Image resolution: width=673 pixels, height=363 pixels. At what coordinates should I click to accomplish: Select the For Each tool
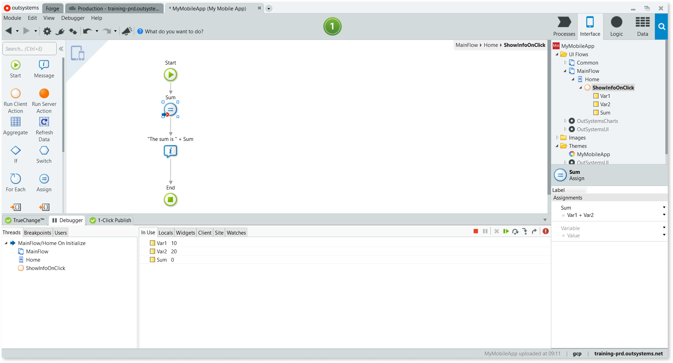click(x=16, y=183)
